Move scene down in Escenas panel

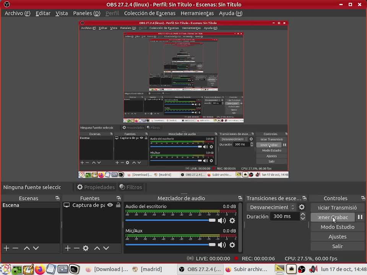tap(36, 248)
